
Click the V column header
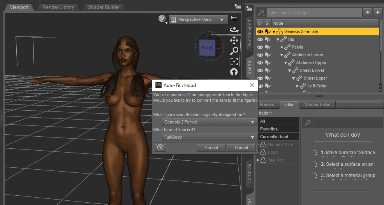pos(260,23)
